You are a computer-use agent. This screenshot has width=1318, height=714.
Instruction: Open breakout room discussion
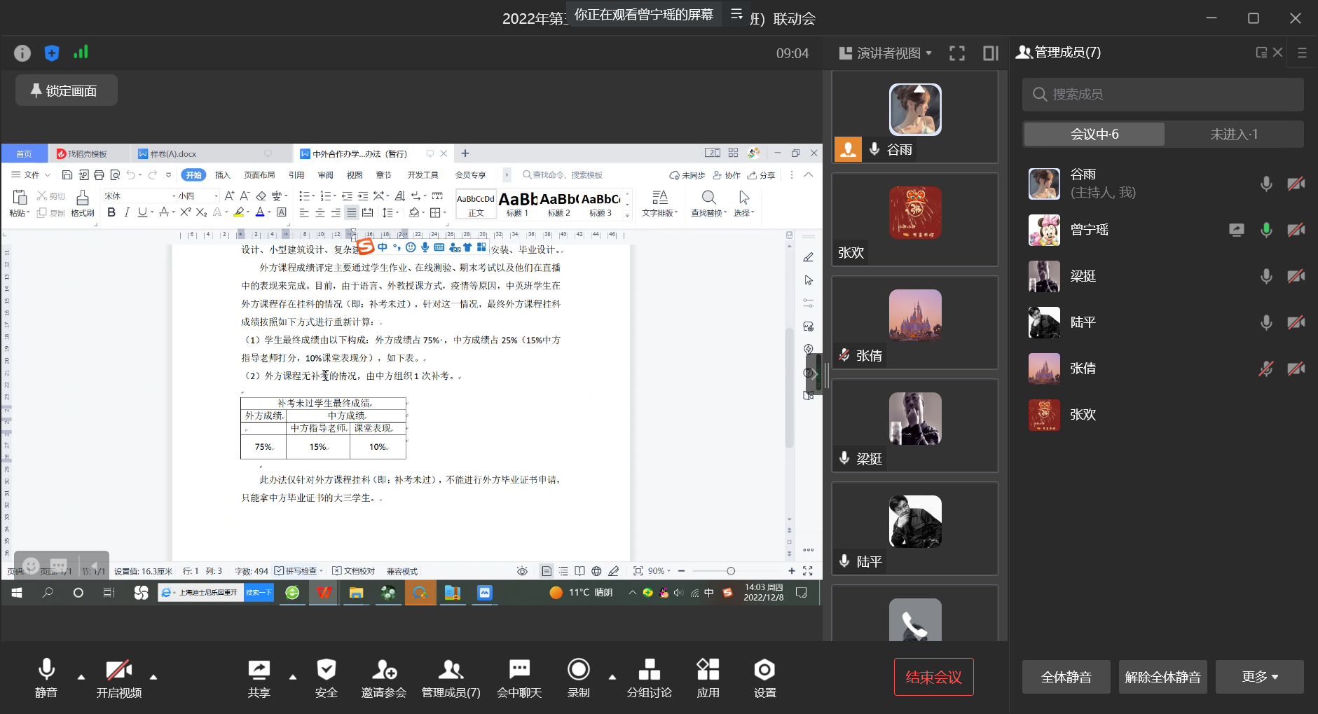650,678
